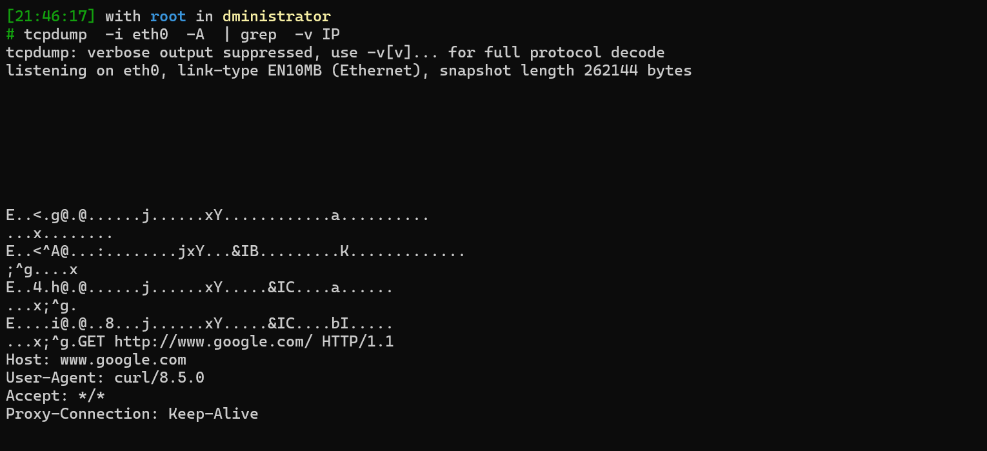Click the tcpdump command word at the prompt

(55, 34)
